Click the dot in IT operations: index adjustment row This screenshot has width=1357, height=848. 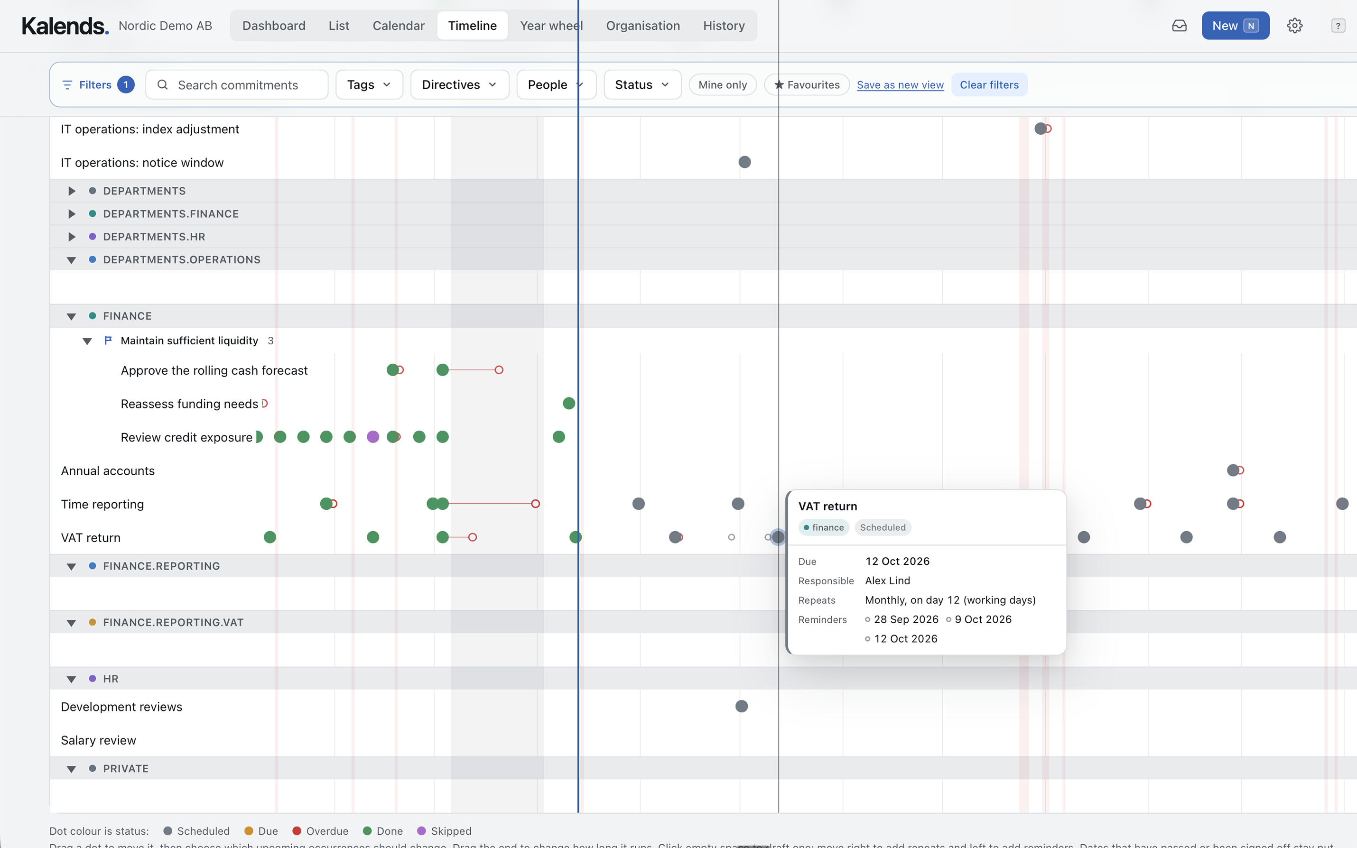1041,129
